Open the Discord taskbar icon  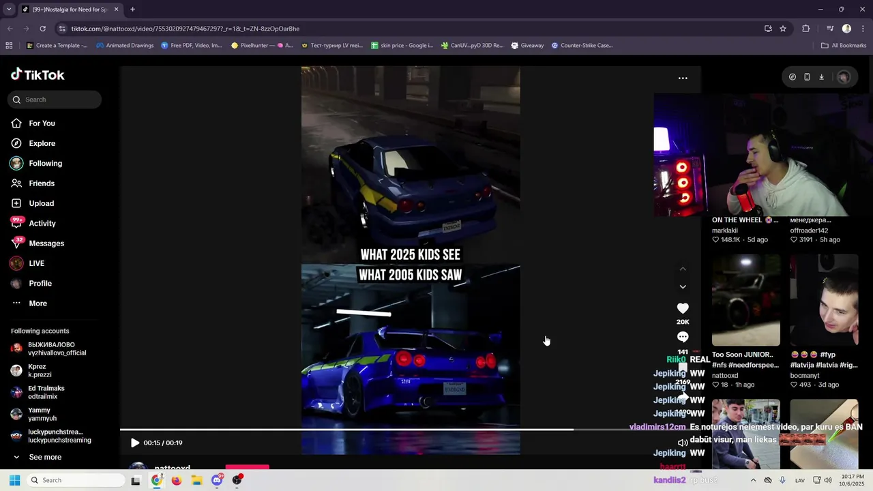217,480
